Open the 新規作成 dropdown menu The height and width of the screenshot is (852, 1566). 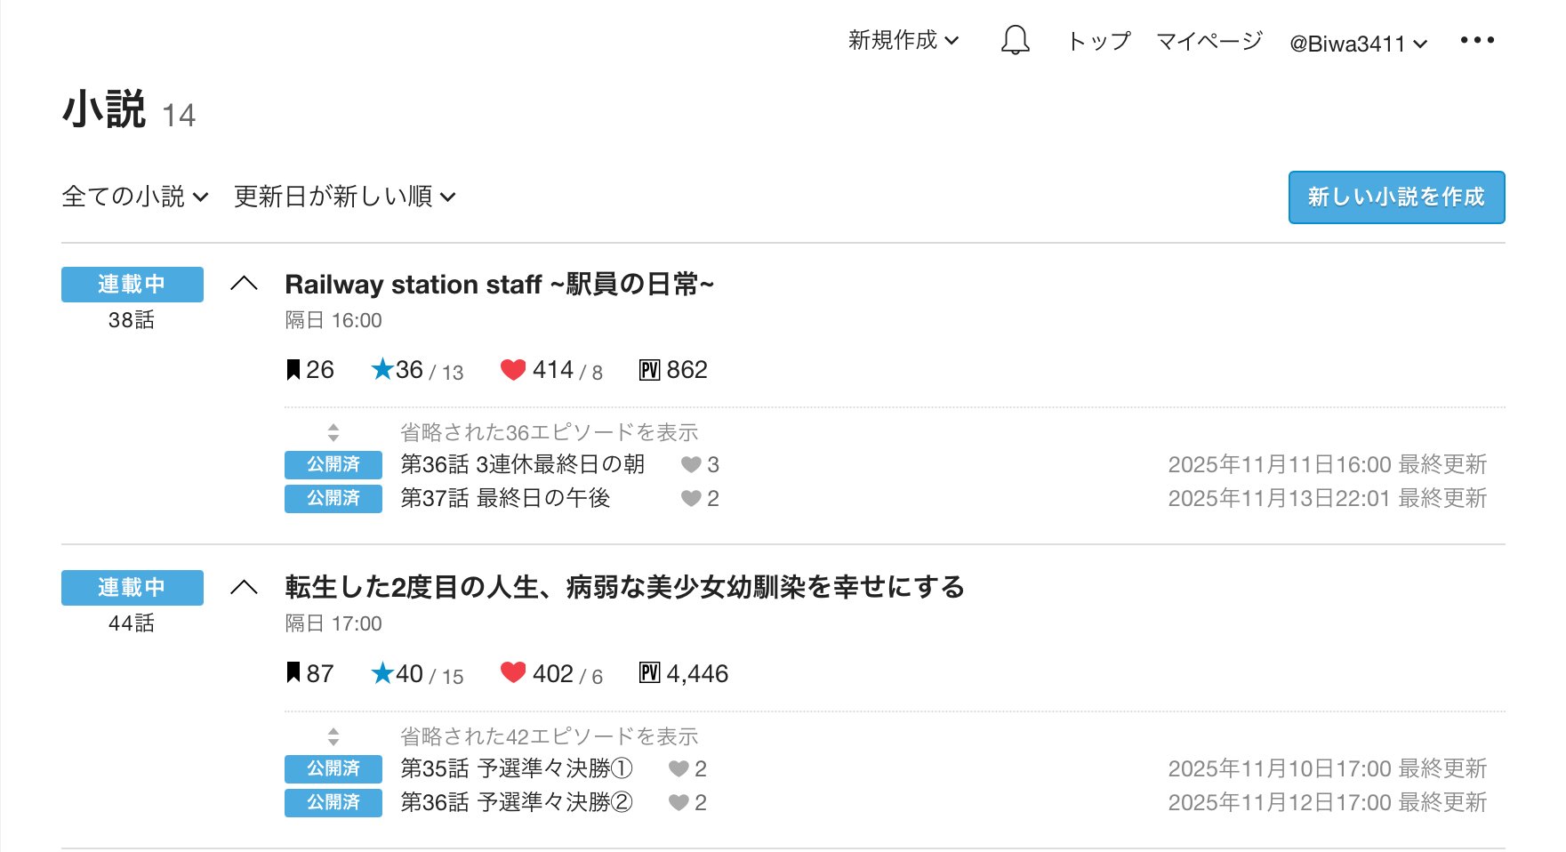pos(903,41)
